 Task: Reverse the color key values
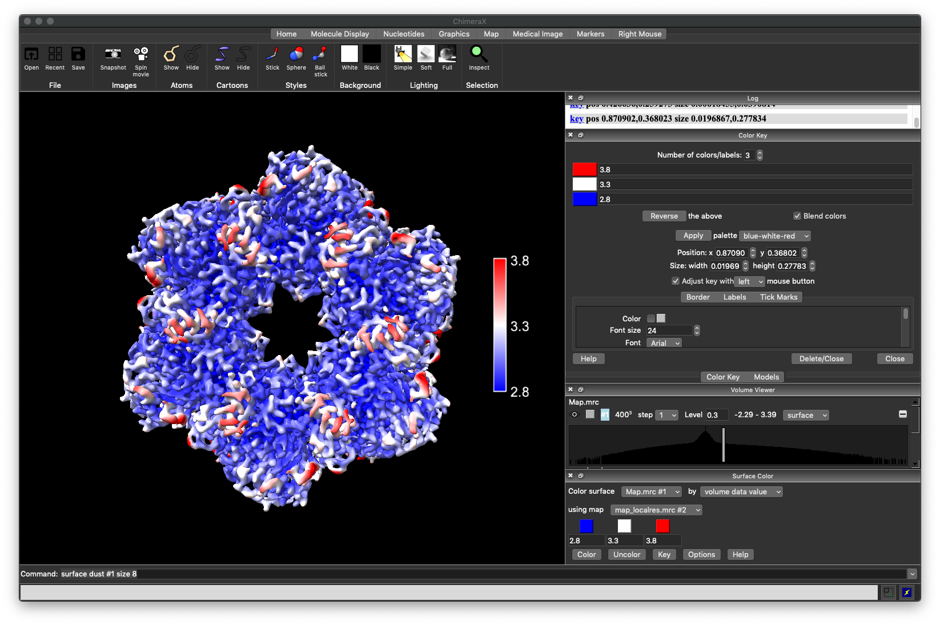point(664,216)
